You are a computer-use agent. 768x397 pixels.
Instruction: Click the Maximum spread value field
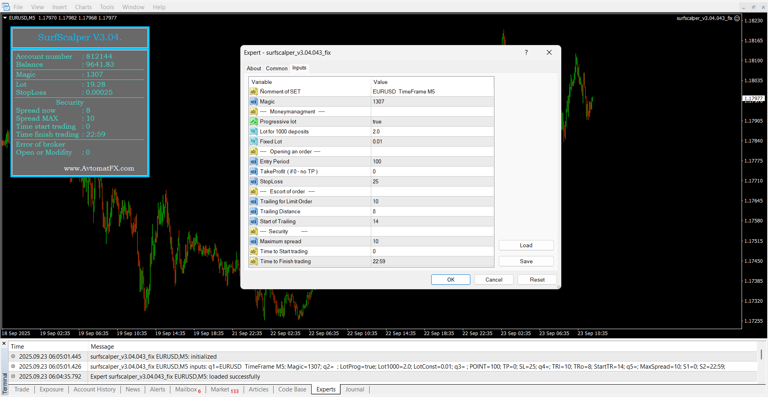point(432,241)
